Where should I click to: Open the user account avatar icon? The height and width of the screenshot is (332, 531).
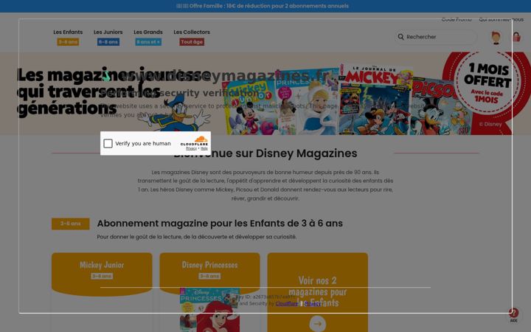coord(496,38)
